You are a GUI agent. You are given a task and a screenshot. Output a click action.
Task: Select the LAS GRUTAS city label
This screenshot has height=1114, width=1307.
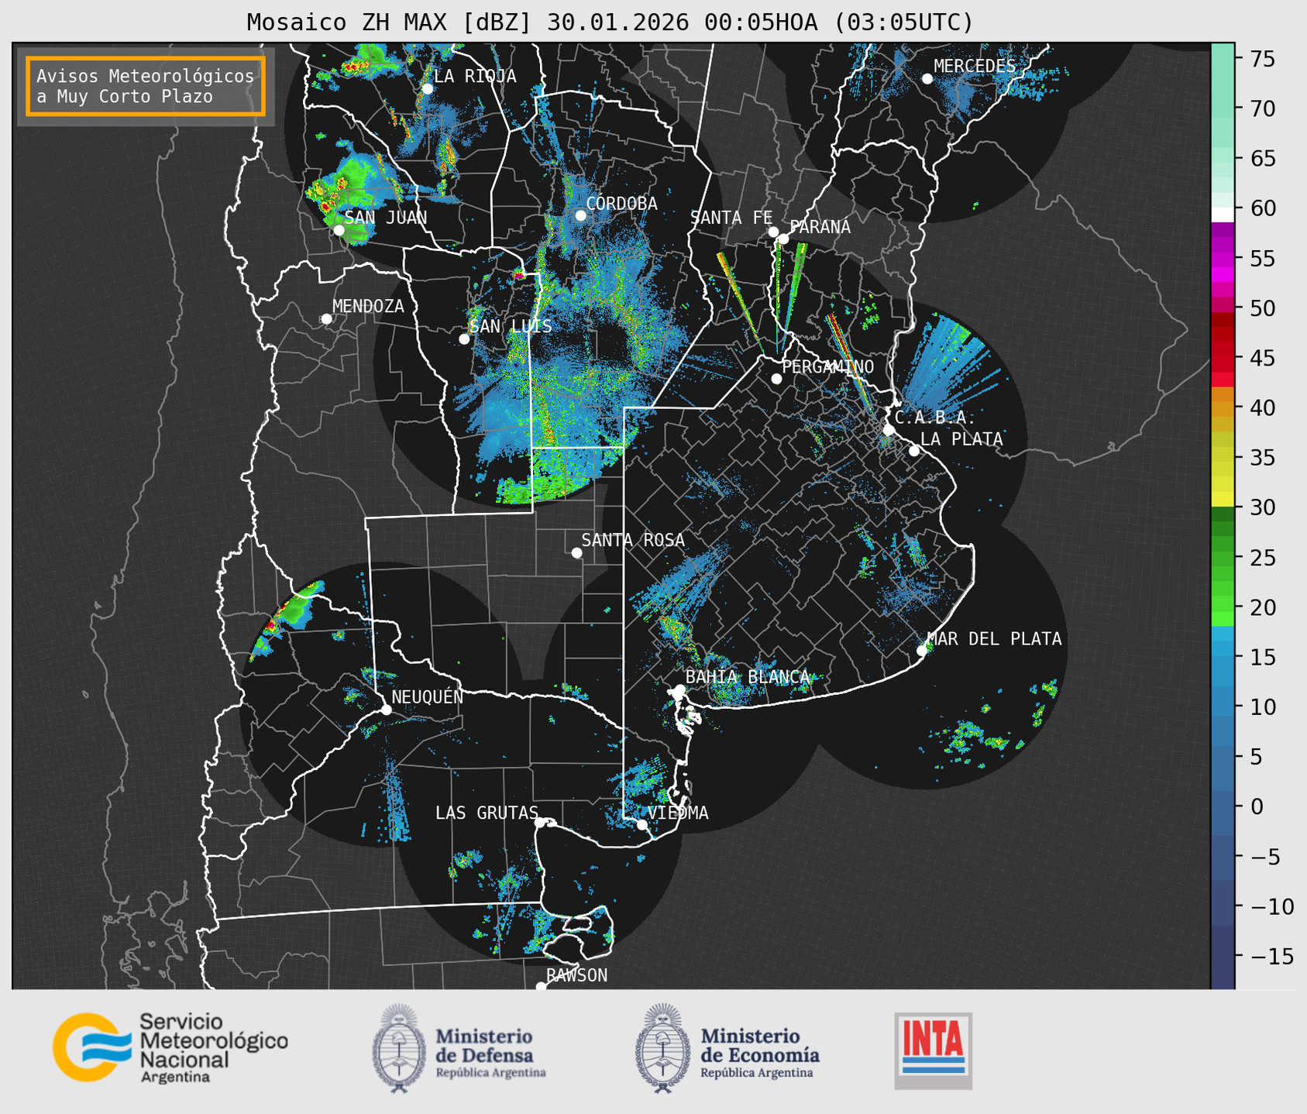tap(487, 813)
